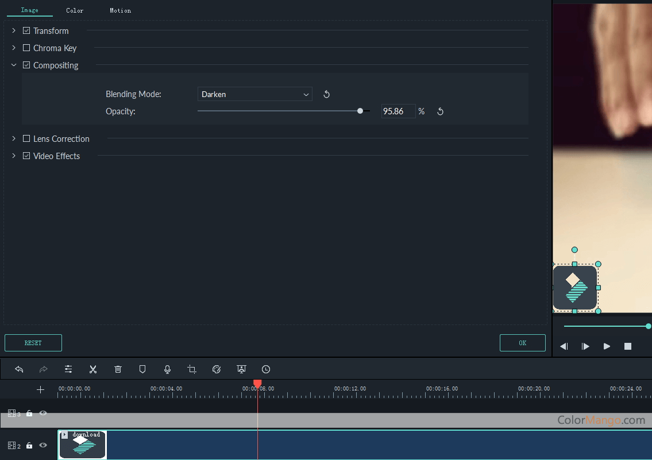Viewport: 652px width, 460px height.
Task: Open the Record Voiceover microphone tool
Action: coord(167,369)
